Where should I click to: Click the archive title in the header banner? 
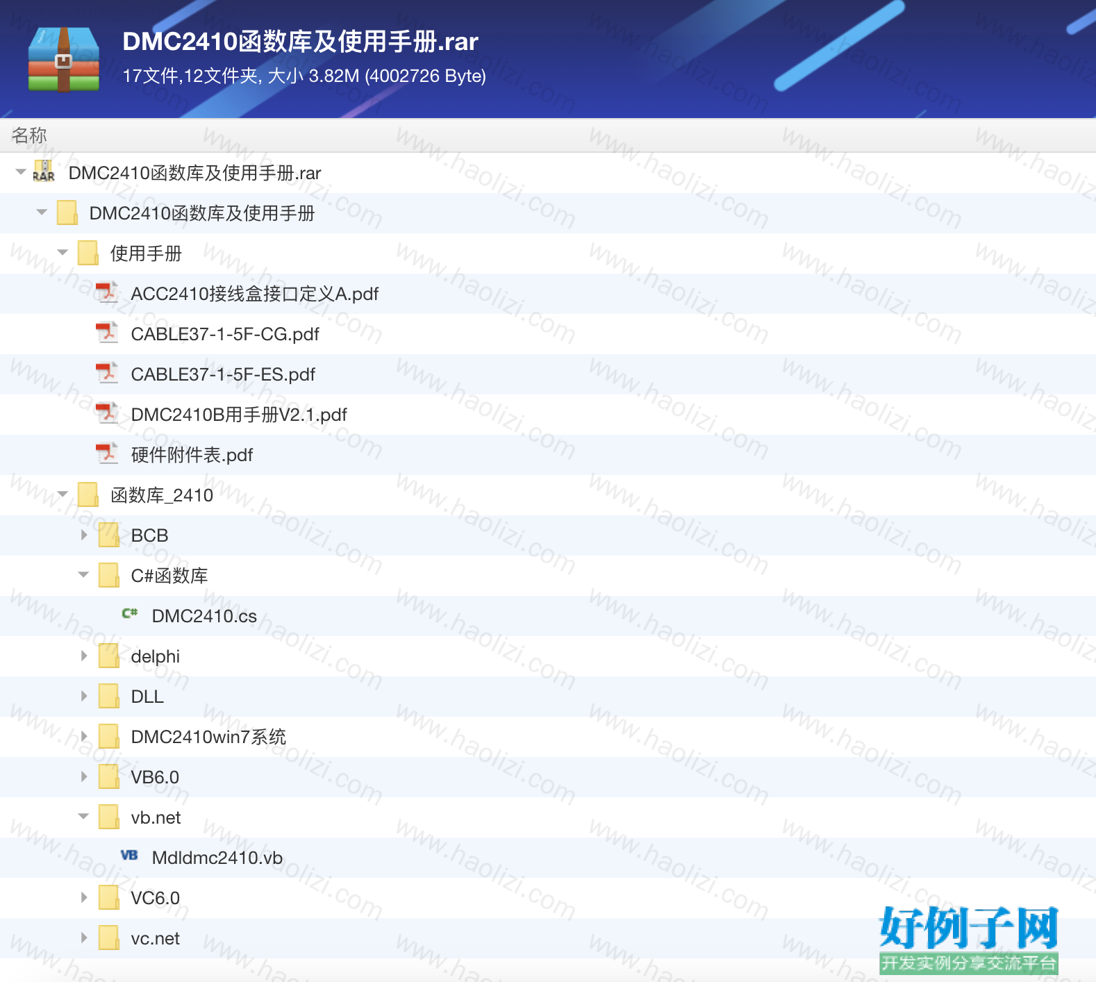301,42
